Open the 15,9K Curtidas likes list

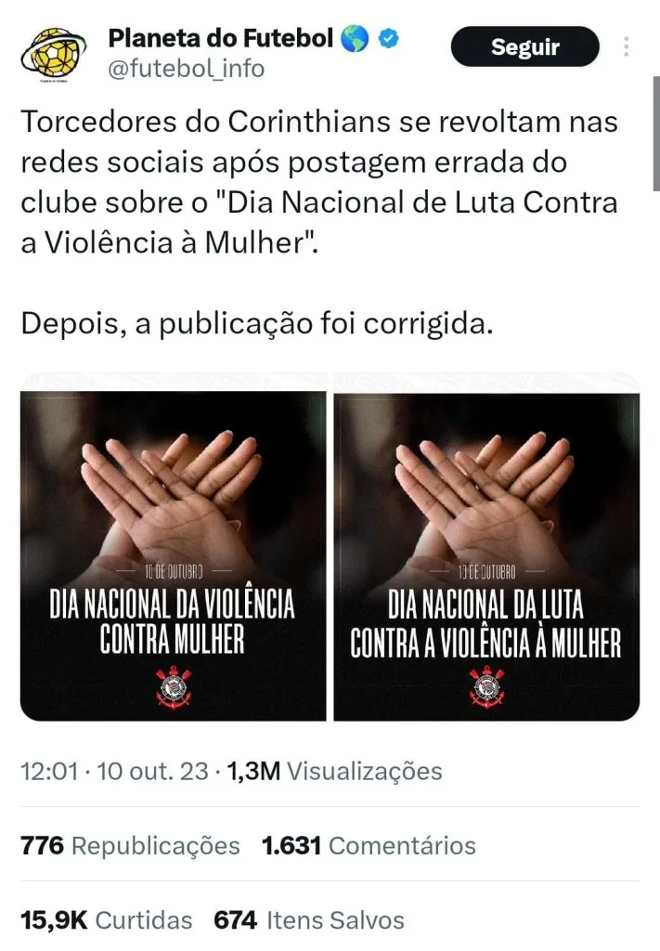[x=107, y=920]
